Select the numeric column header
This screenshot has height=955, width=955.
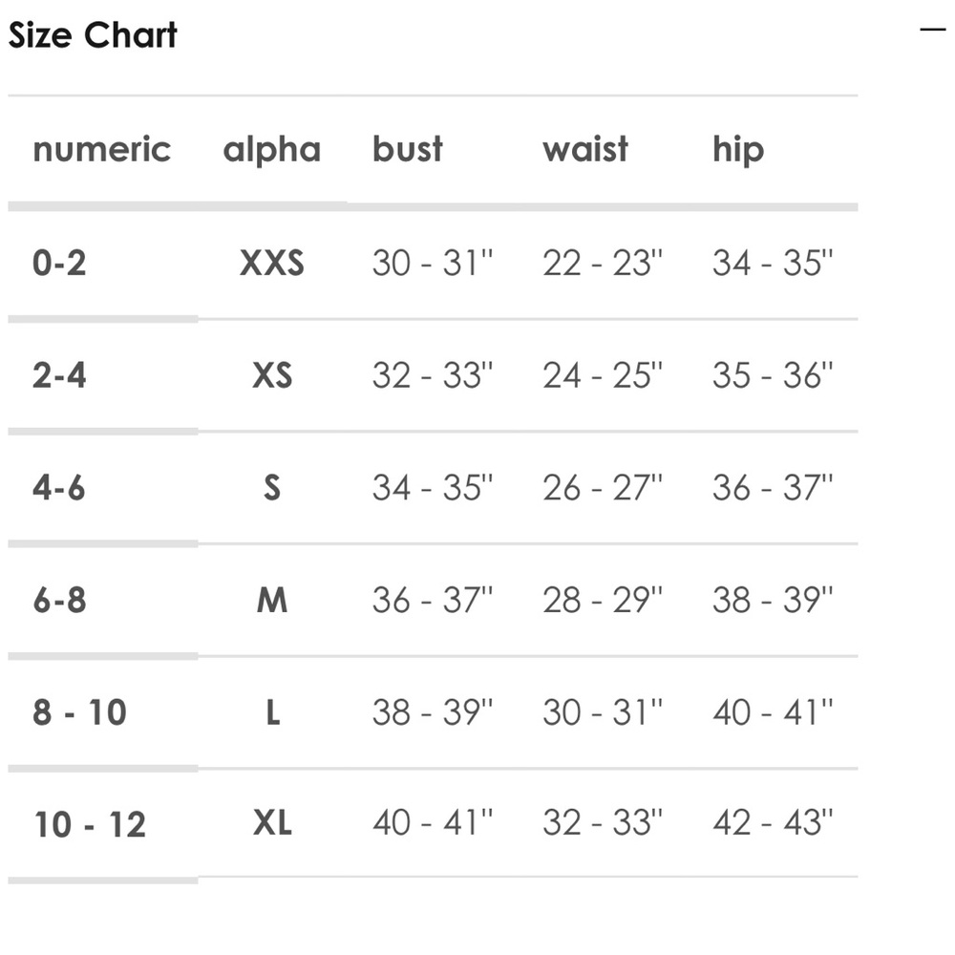[x=102, y=149]
